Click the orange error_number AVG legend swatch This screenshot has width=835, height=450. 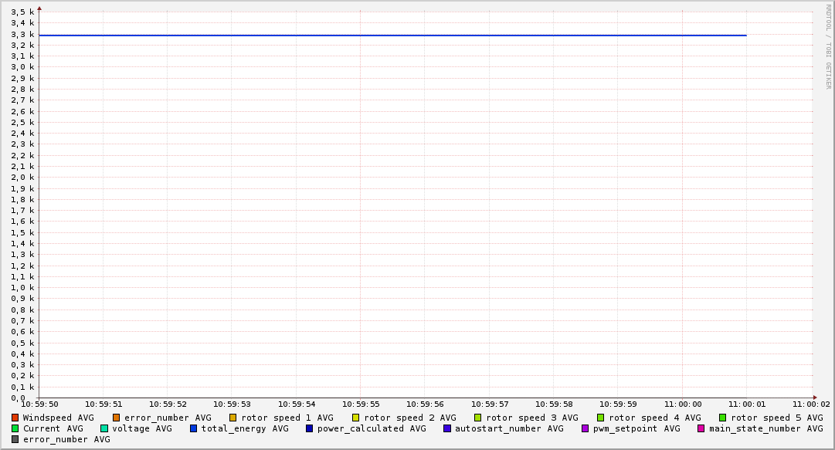117,418
